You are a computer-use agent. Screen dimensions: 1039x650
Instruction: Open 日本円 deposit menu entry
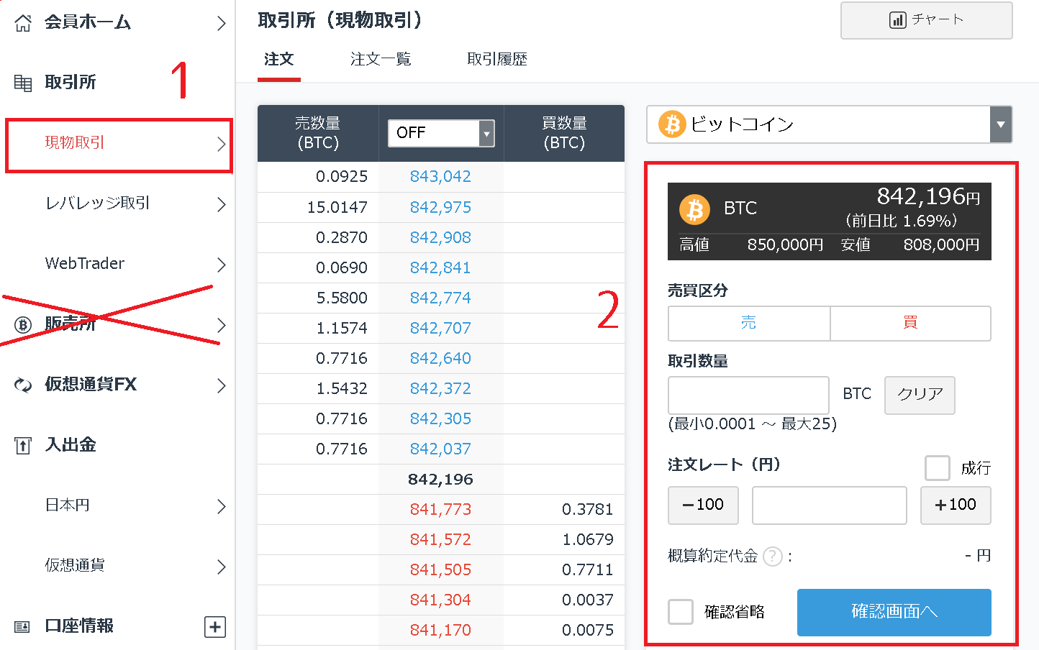tap(119, 505)
